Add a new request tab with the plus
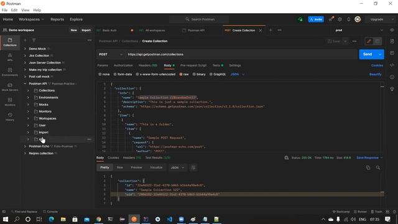The image size is (398, 224). click(271, 30)
